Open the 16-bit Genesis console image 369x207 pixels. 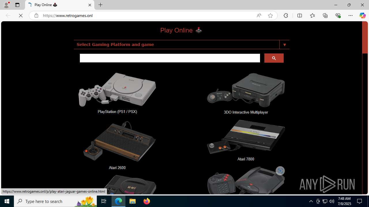(x=130, y=184)
